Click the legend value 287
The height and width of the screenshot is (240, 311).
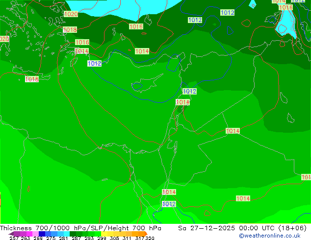76,238
